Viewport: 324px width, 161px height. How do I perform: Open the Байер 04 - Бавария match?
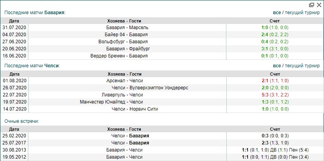[127, 35]
